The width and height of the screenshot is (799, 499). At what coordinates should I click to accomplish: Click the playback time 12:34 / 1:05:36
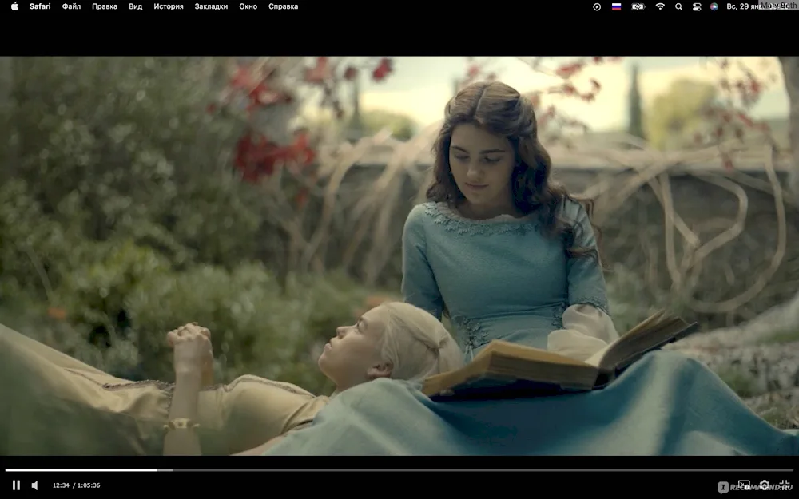[77, 485]
